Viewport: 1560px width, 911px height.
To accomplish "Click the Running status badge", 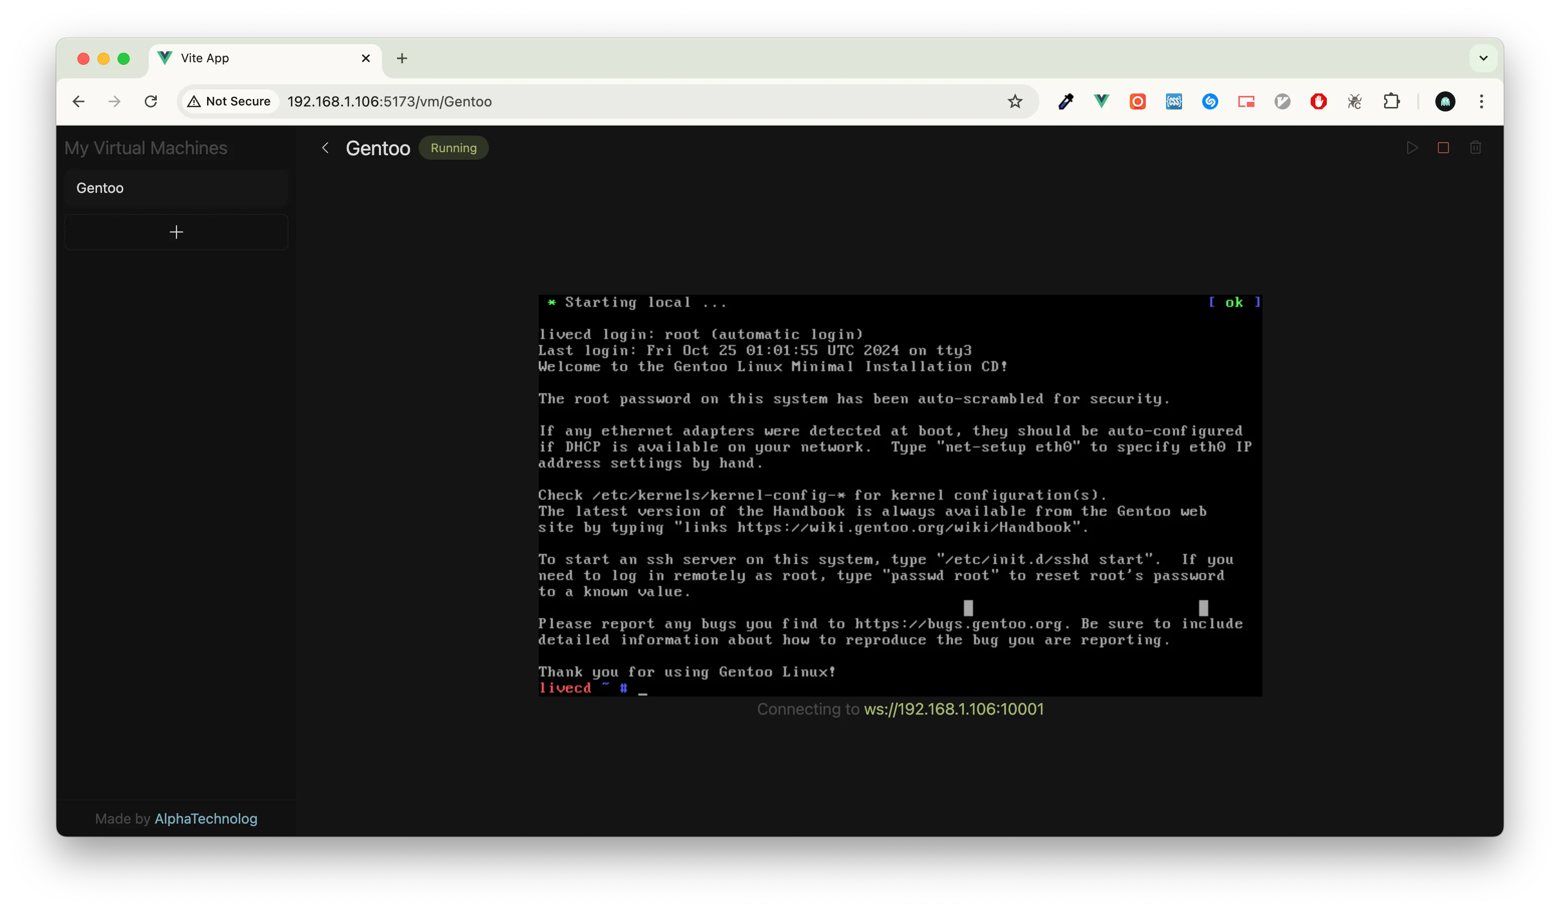I will [454, 148].
